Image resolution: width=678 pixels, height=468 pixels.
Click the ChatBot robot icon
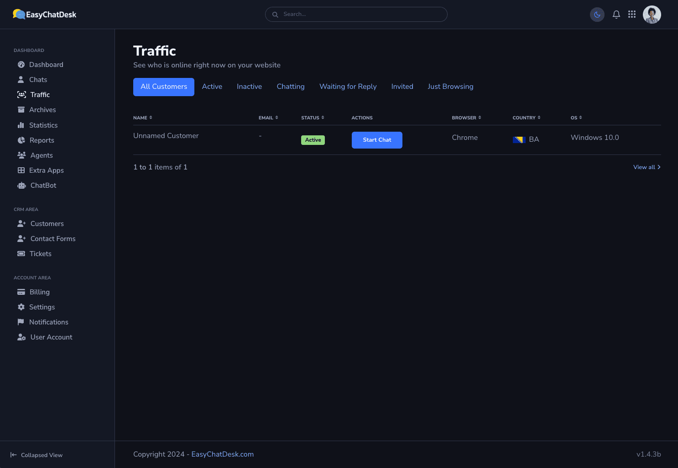[21, 185]
